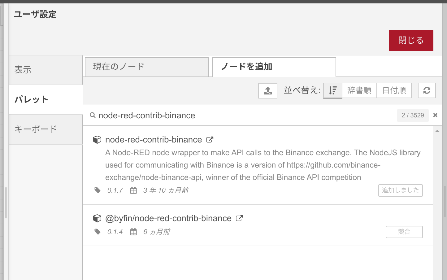Sort nodes by 日付順
447x280 pixels.
[394, 90]
